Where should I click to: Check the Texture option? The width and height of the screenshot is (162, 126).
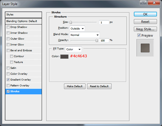[11, 62]
